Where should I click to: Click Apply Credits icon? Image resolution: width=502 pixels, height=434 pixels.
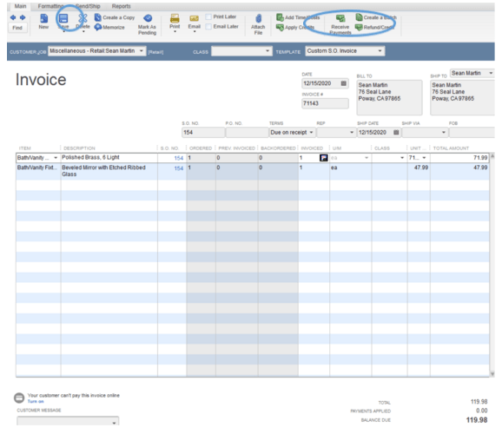[280, 27]
